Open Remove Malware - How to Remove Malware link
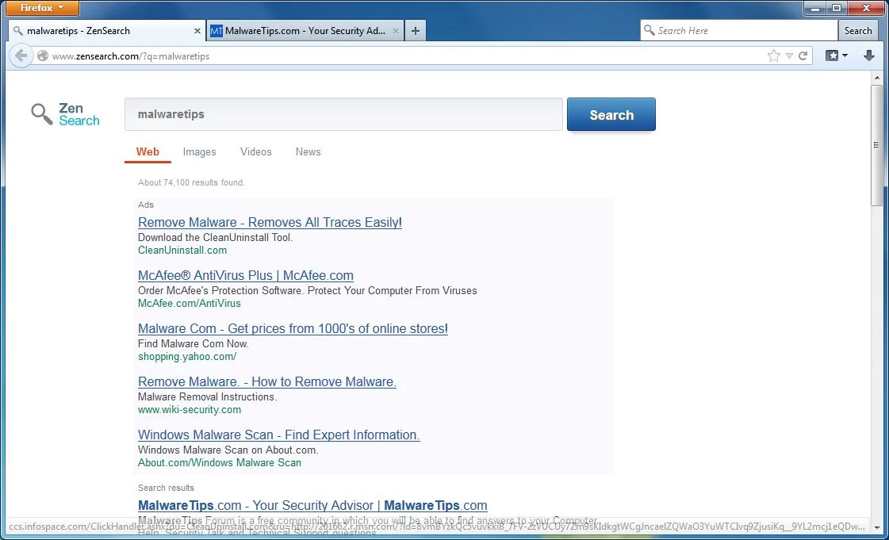Screen dimensions: 889x540 coord(267,382)
